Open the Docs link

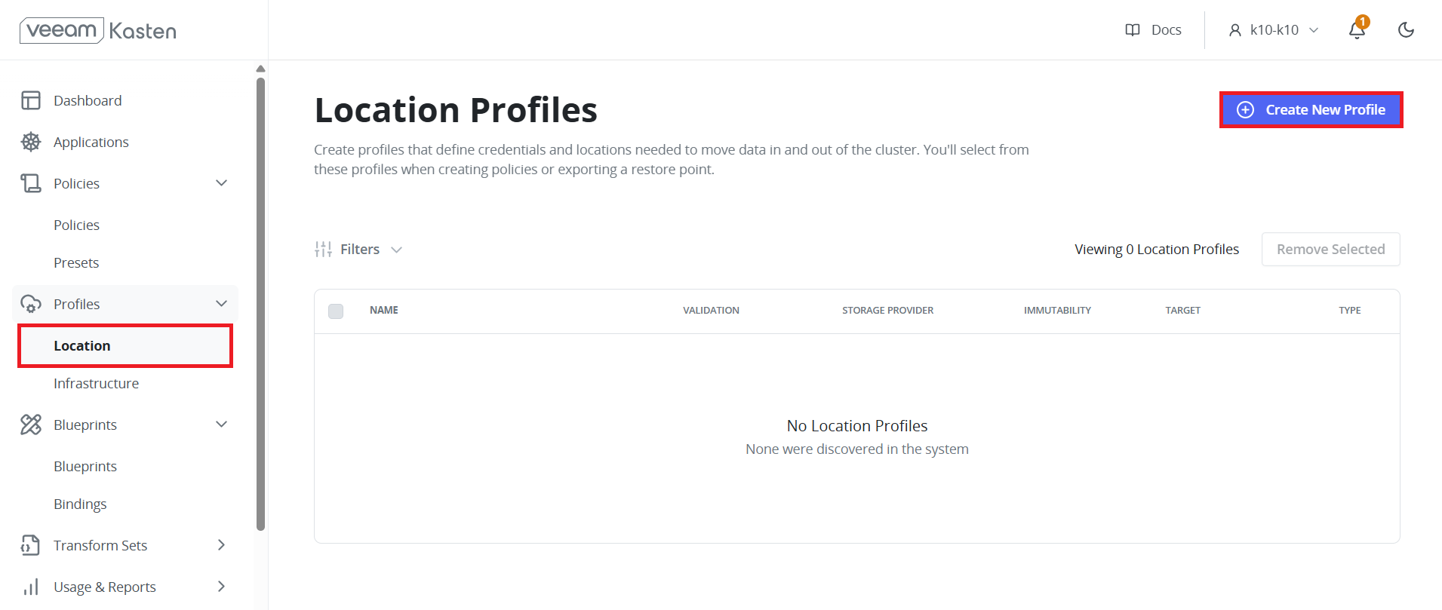[1153, 29]
